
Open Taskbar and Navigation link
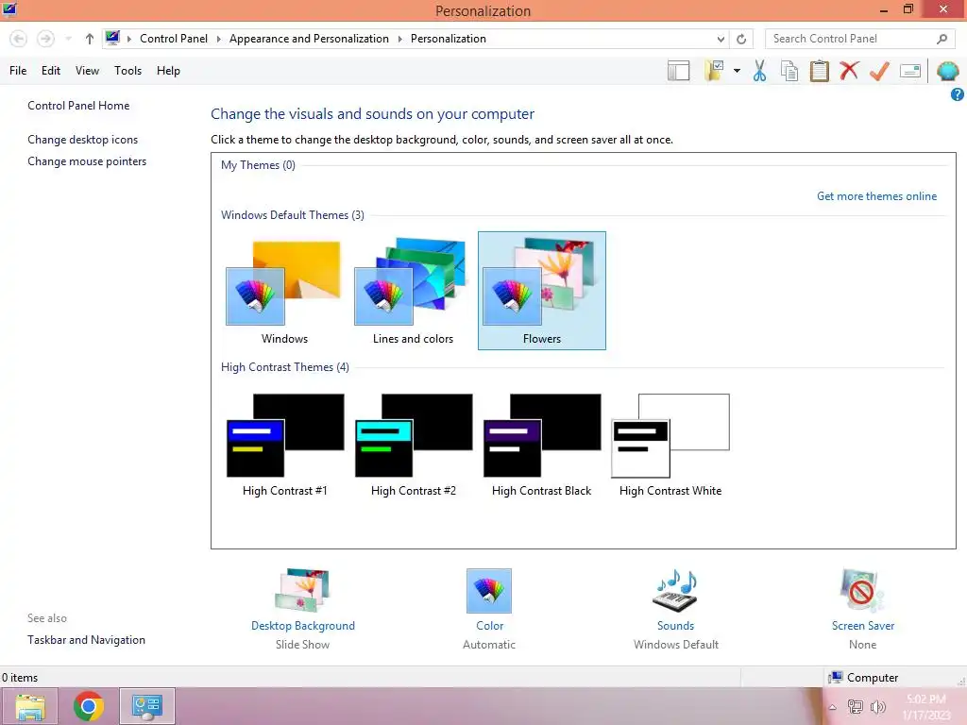point(86,640)
